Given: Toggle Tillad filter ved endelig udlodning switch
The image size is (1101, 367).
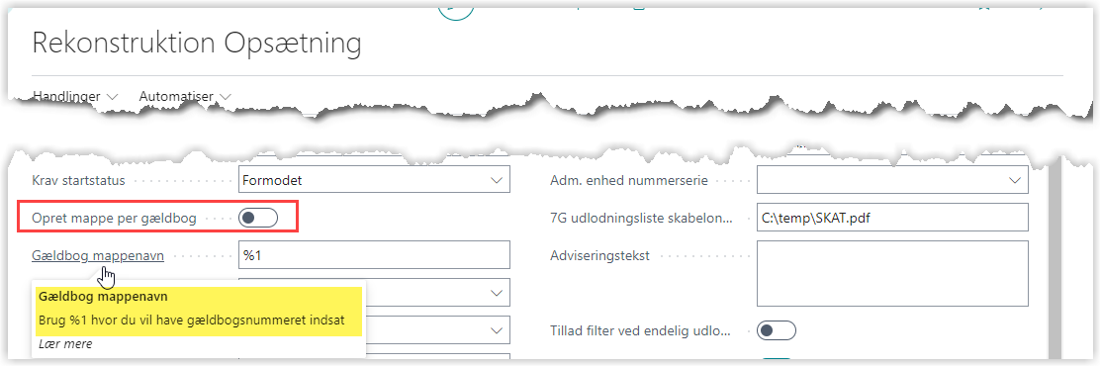Looking at the screenshot, I should pyautogui.click(x=777, y=330).
